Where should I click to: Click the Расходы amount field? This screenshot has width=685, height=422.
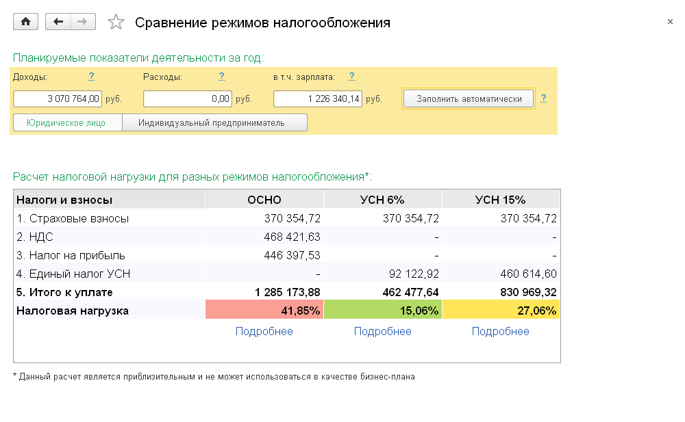(x=188, y=99)
